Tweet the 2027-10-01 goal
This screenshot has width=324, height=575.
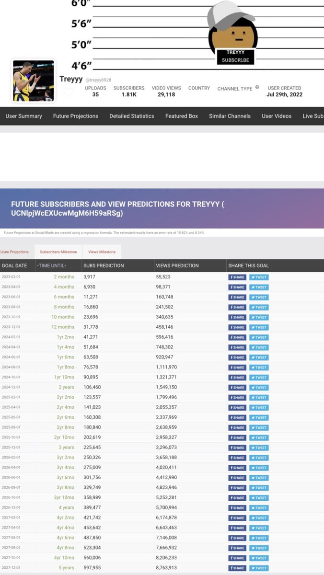(259, 558)
